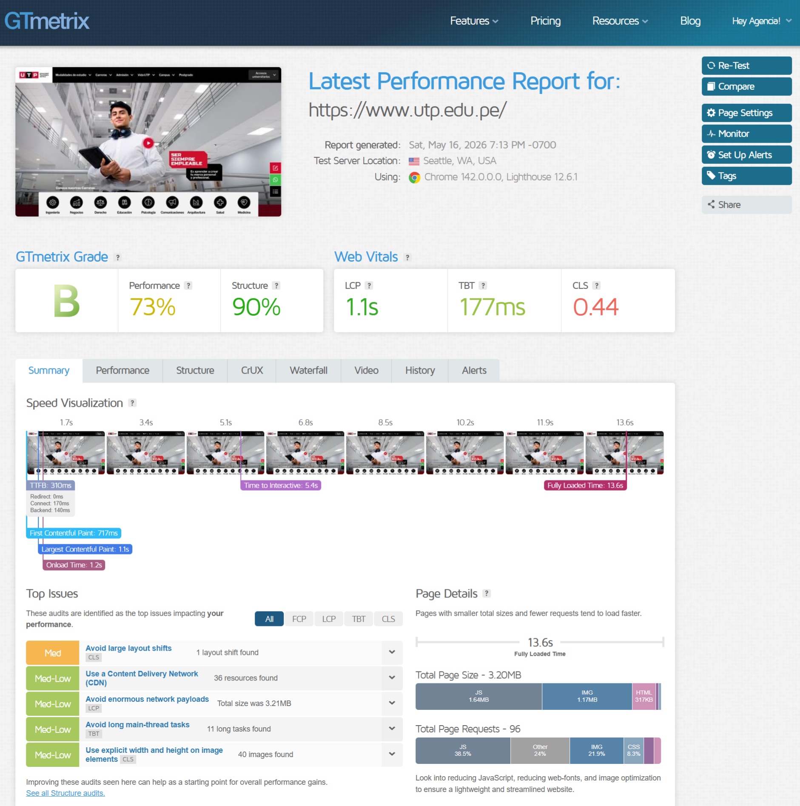Open the Web Vitals help question mark
Screen dimensions: 800x806
(407, 257)
